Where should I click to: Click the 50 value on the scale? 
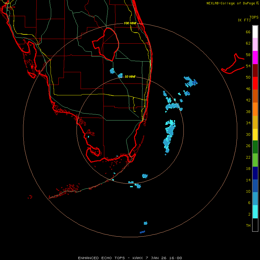click(x=248, y=77)
